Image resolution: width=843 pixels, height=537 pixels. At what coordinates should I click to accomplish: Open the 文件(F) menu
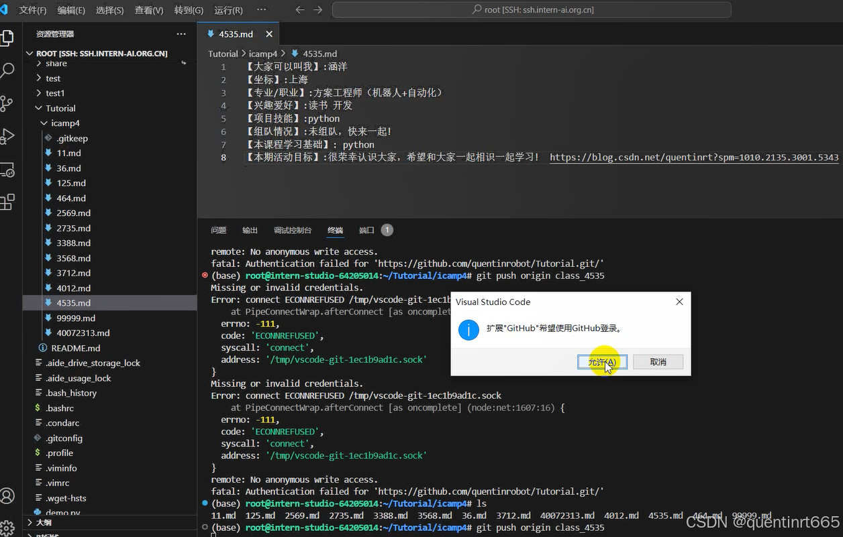(x=33, y=10)
